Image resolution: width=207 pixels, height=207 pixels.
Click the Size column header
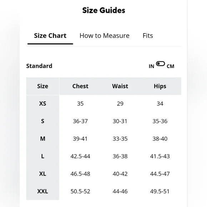pyautogui.click(x=42, y=86)
